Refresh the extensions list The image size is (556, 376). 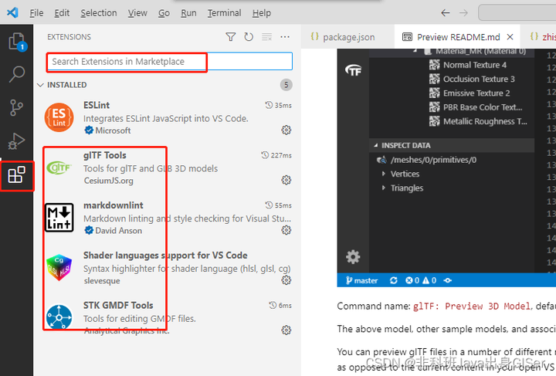click(249, 37)
